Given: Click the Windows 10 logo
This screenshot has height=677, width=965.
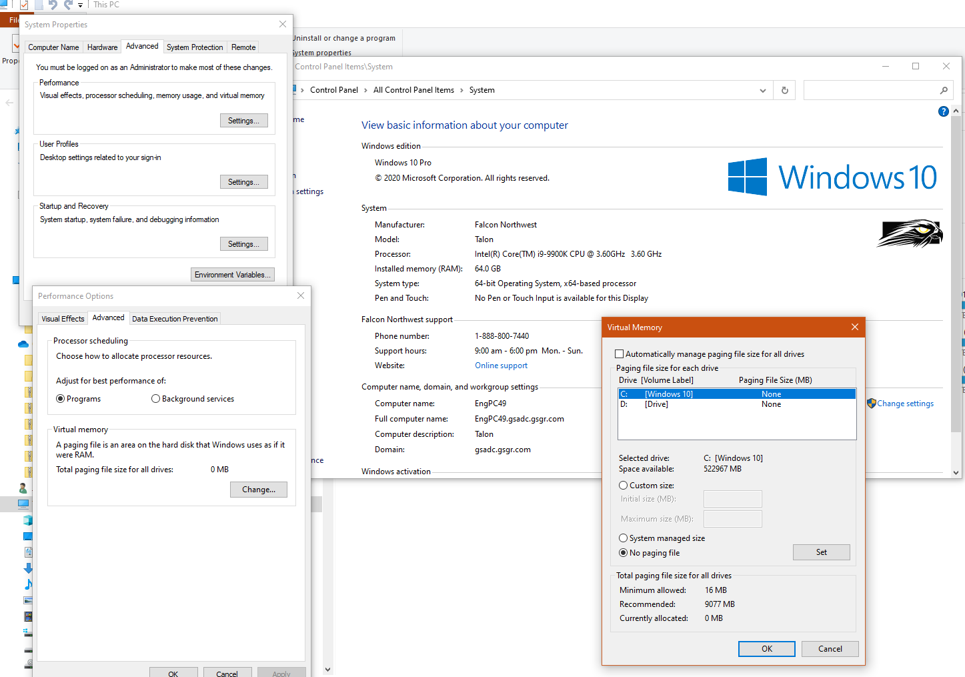Looking at the screenshot, I should tap(833, 177).
